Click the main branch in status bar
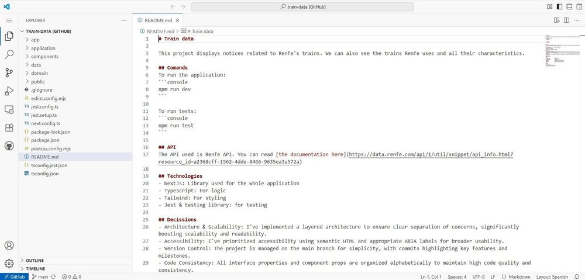The image size is (585, 280). 40,277
